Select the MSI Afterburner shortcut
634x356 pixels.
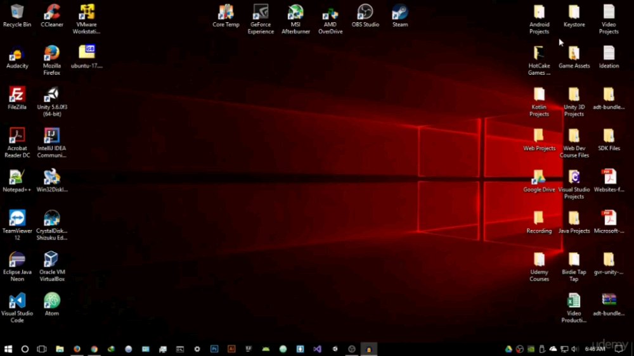pyautogui.click(x=295, y=19)
